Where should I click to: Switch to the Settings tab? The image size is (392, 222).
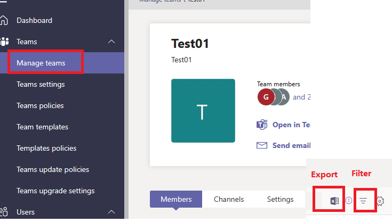point(280,199)
